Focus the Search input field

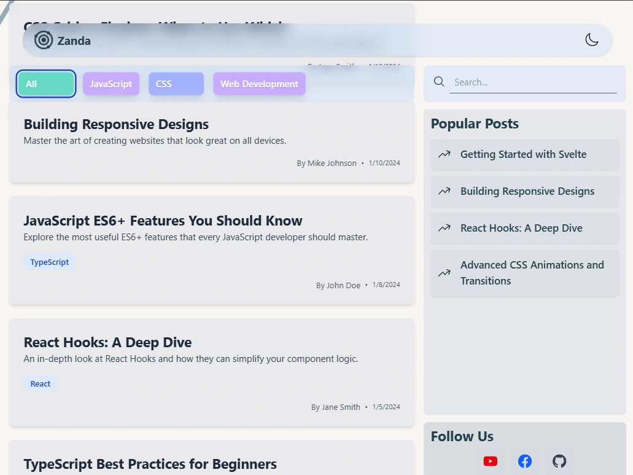533,82
